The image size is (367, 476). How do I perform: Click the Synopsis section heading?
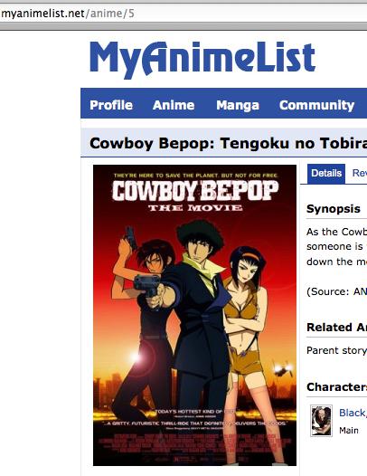pyautogui.click(x=334, y=209)
